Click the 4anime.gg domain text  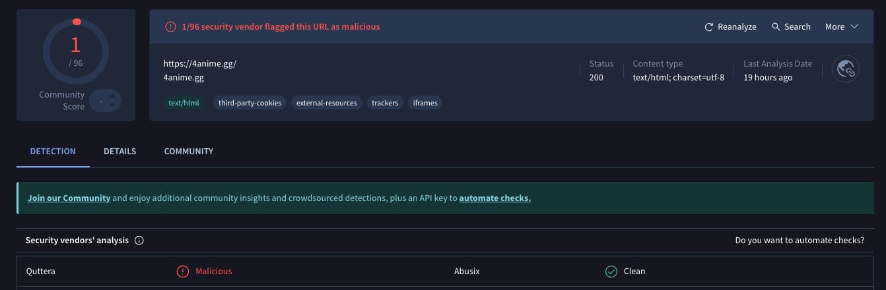[184, 78]
